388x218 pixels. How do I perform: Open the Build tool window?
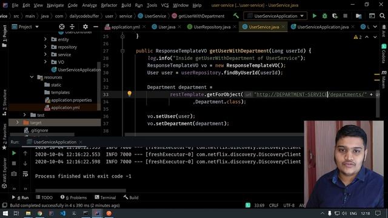tap(131, 197)
